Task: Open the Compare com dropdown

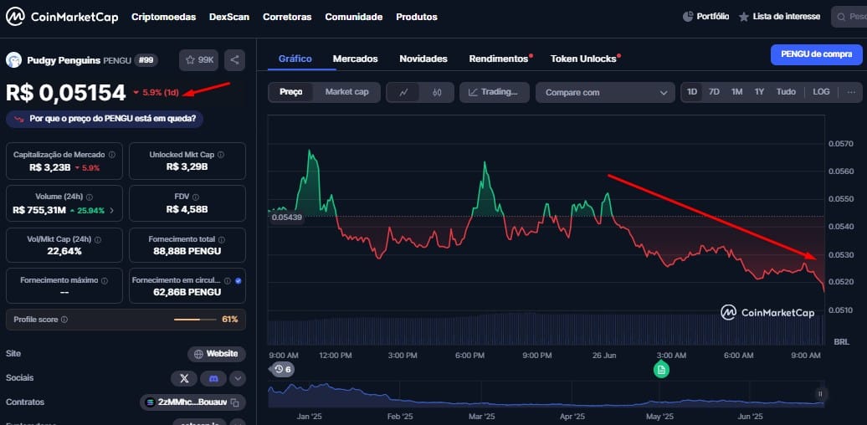Action: [x=605, y=92]
